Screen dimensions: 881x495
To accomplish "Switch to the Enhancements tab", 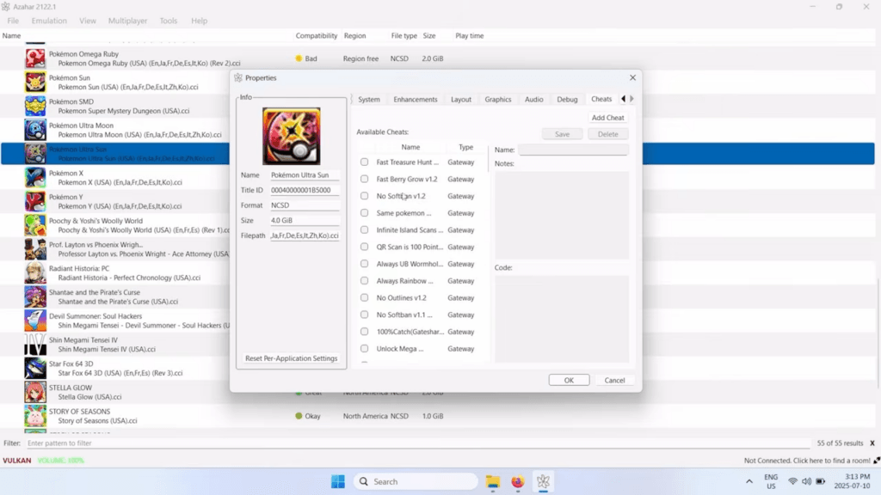I will pyautogui.click(x=416, y=100).
